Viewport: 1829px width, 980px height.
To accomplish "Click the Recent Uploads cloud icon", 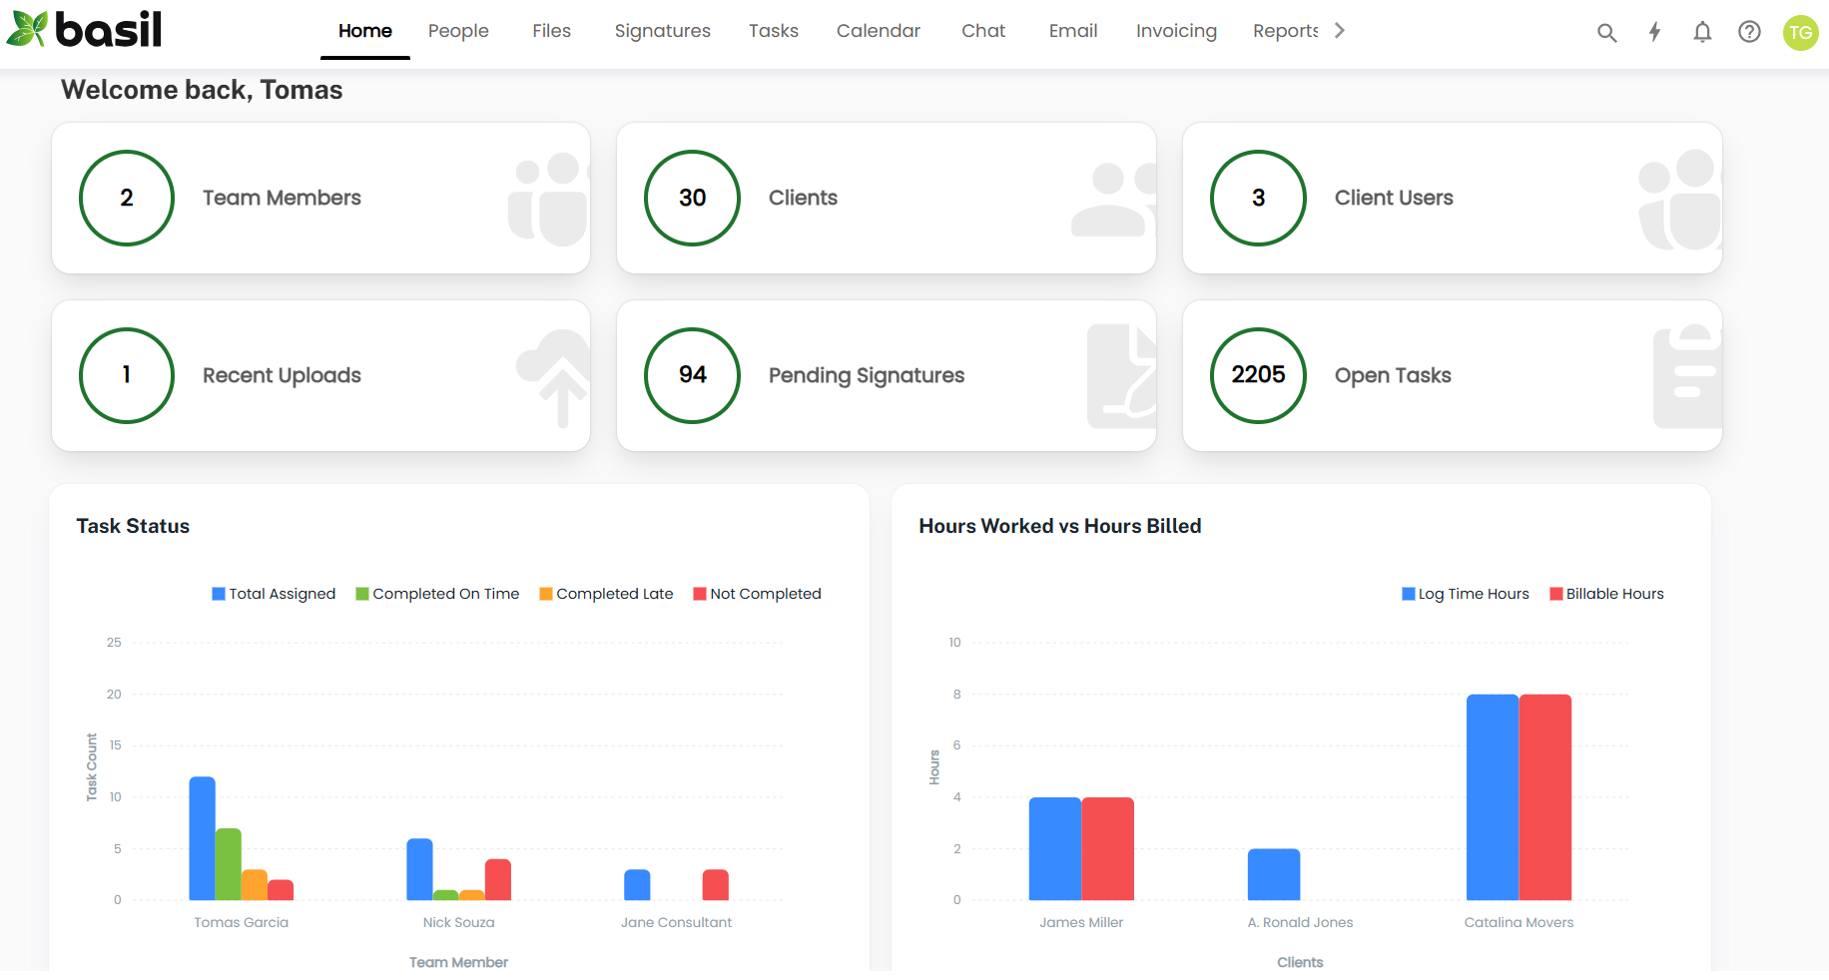I will (553, 378).
